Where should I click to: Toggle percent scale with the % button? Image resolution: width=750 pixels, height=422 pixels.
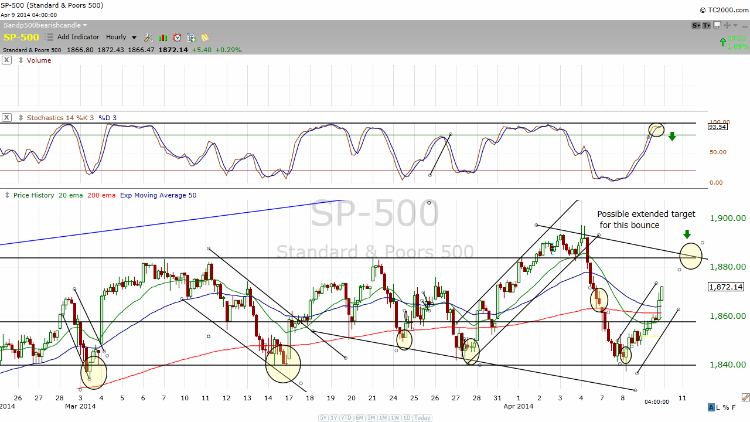coord(727,407)
